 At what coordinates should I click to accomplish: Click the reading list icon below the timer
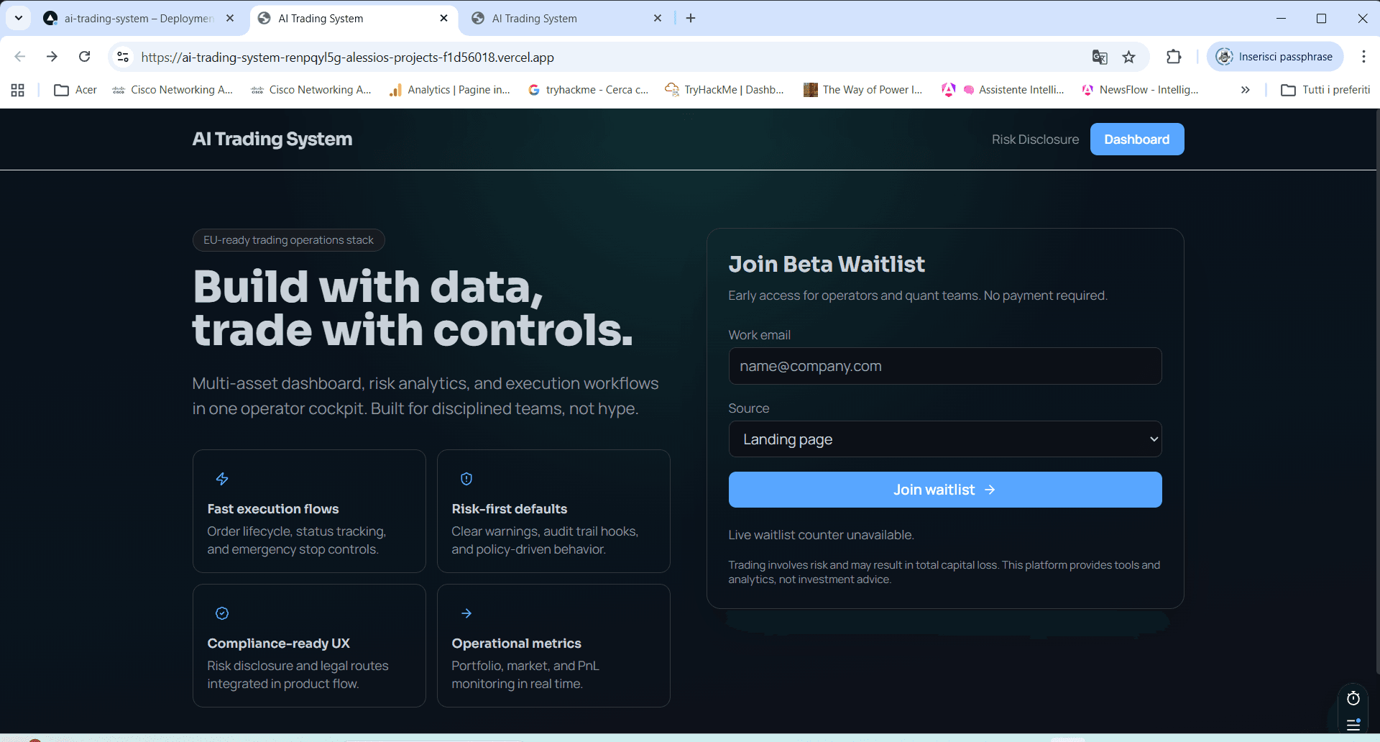(1353, 725)
